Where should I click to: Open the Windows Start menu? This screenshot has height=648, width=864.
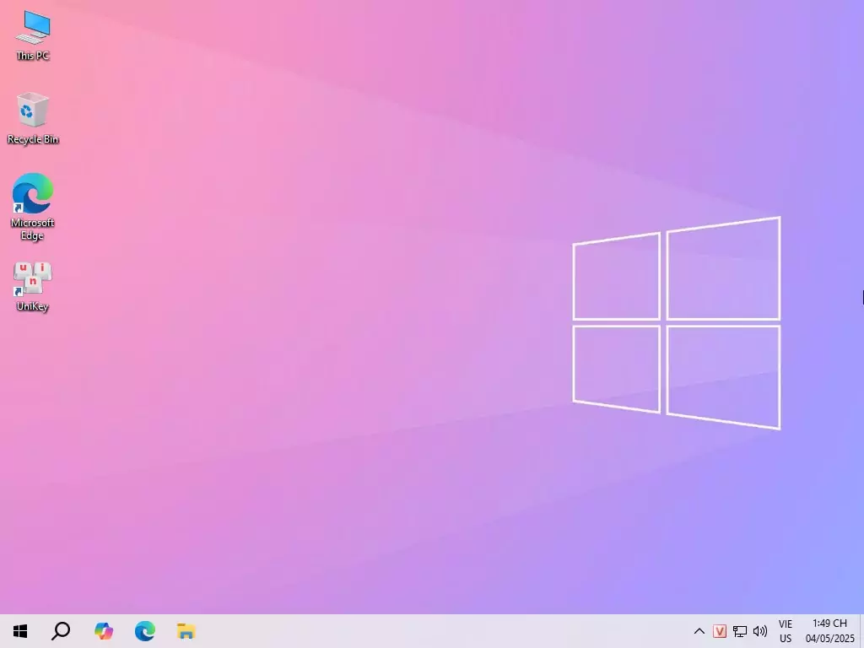tap(20, 631)
